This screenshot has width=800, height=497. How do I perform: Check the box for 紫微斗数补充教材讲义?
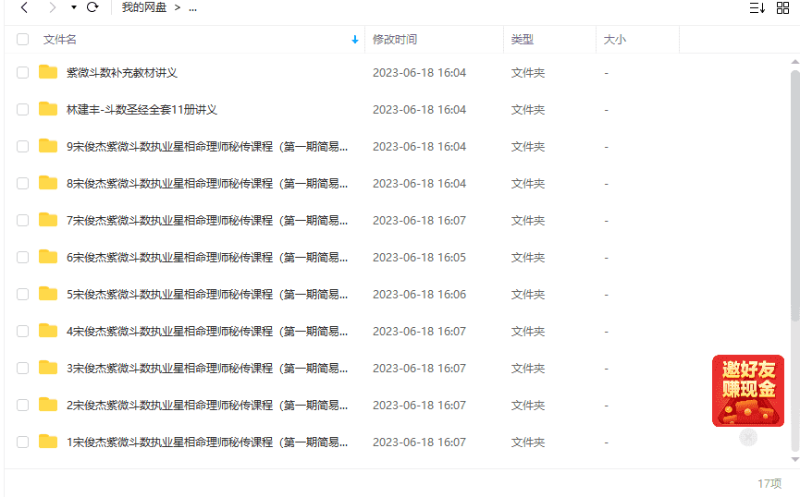pyautogui.click(x=23, y=73)
